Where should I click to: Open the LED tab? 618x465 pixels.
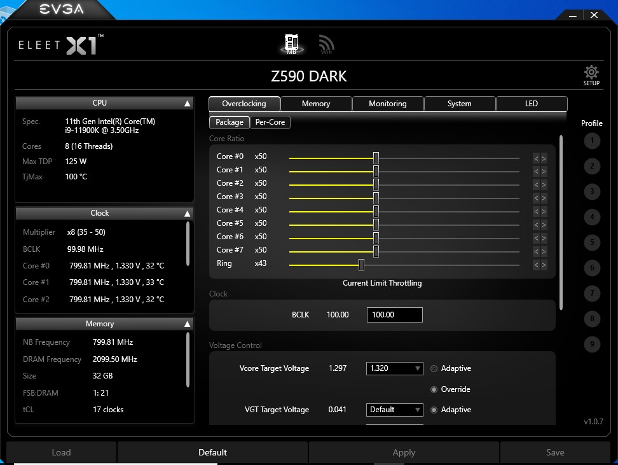532,104
